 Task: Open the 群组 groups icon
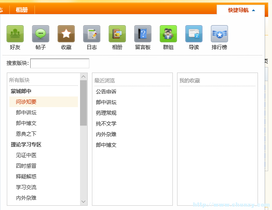[x=168, y=34]
